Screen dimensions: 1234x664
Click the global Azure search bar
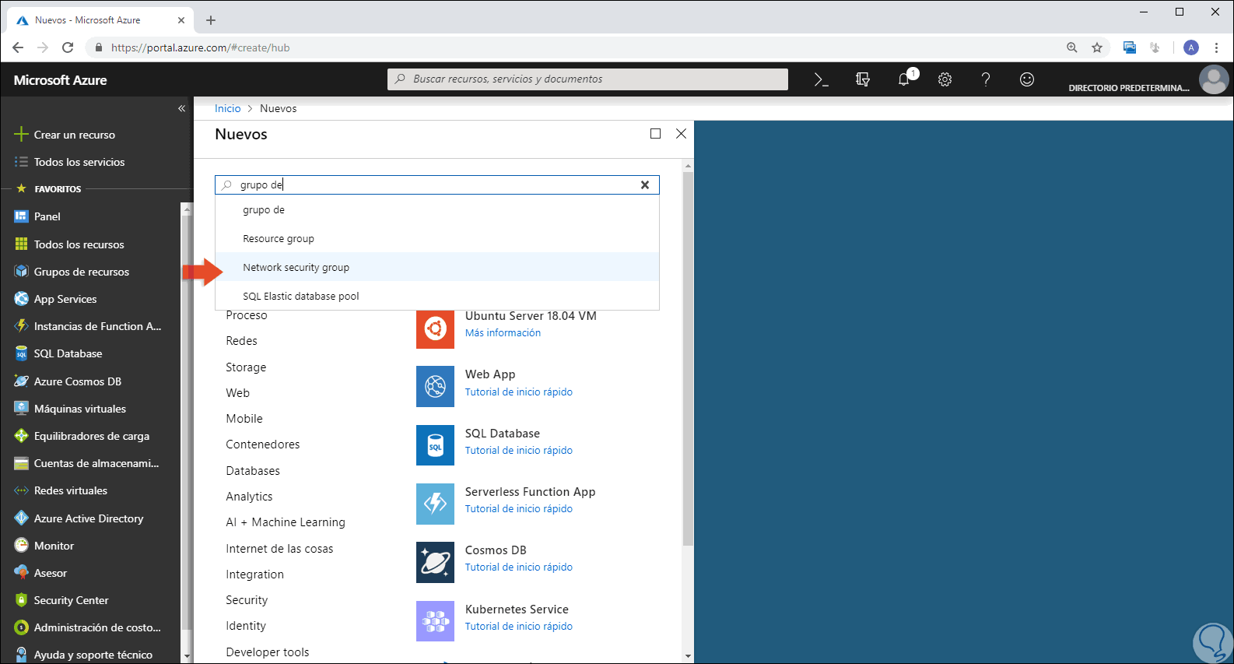pyautogui.click(x=587, y=79)
